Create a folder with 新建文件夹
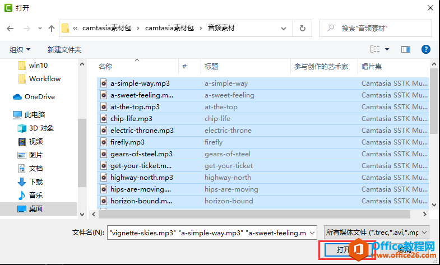Viewport: 440px width, 265px height. coord(64,50)
